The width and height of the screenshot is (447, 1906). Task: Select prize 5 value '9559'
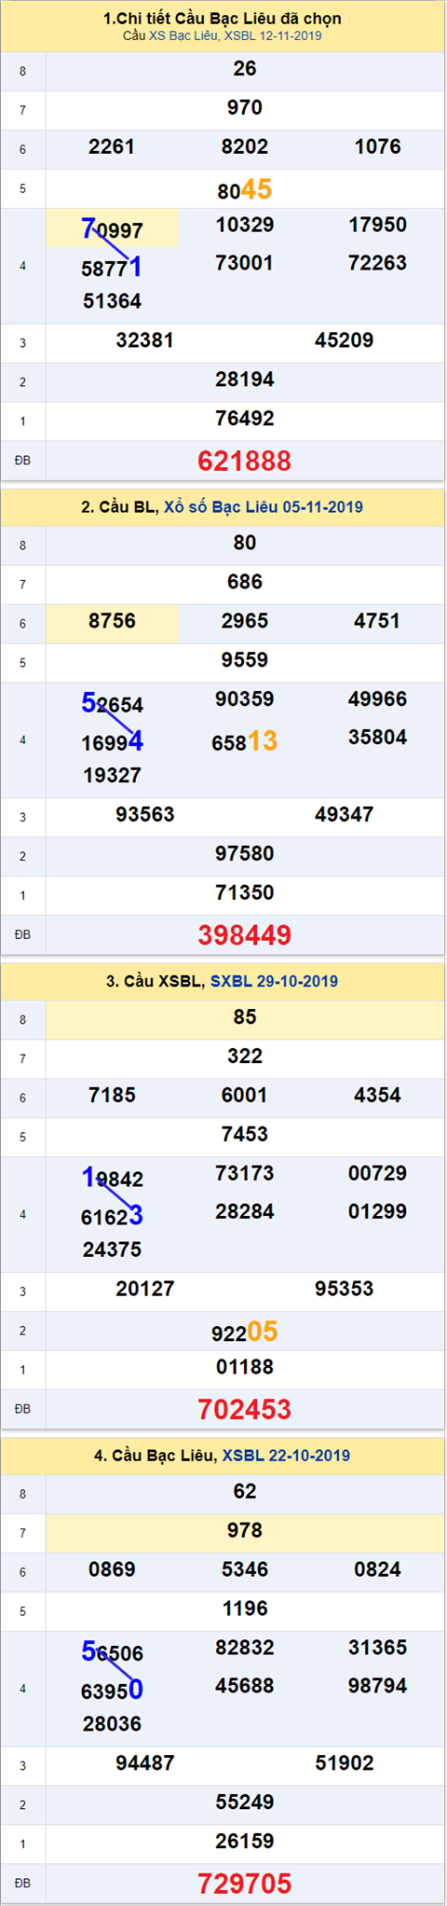click(245, 660)
